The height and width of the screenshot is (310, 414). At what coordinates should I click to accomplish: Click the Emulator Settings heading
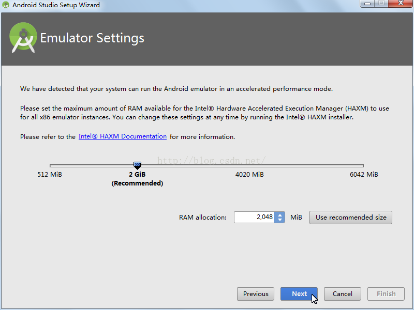click(x=92, y=38)
